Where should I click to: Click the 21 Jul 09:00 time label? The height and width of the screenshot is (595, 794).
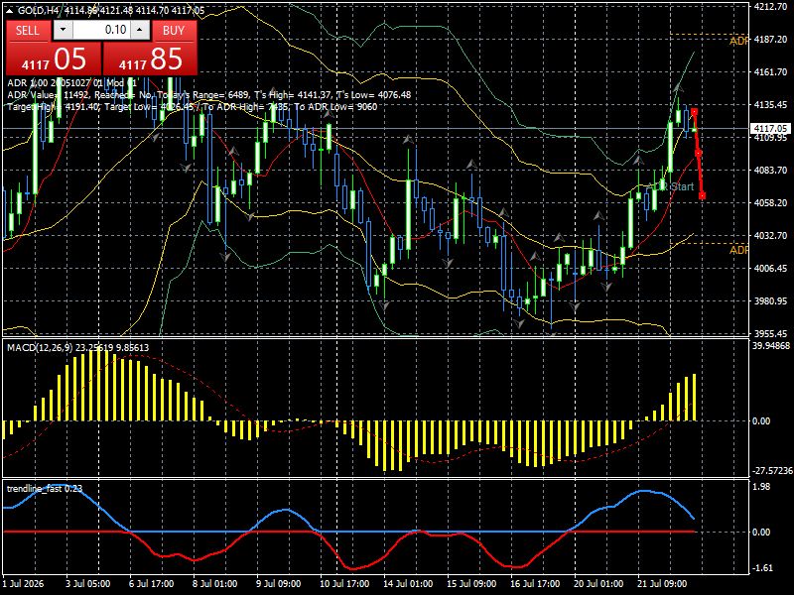point(662,584)
